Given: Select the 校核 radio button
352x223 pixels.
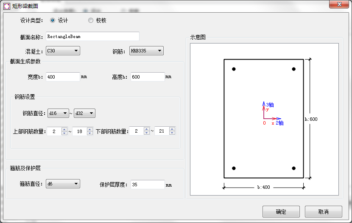Looking at the screenshot, I should pyautogui.click(x=91, y=20).
